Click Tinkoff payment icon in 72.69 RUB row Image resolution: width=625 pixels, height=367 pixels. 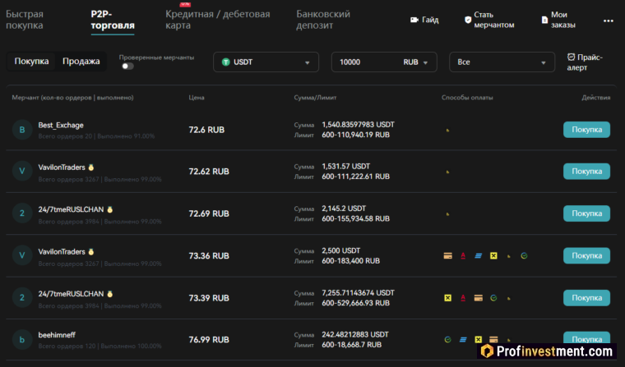pos(447,214)
